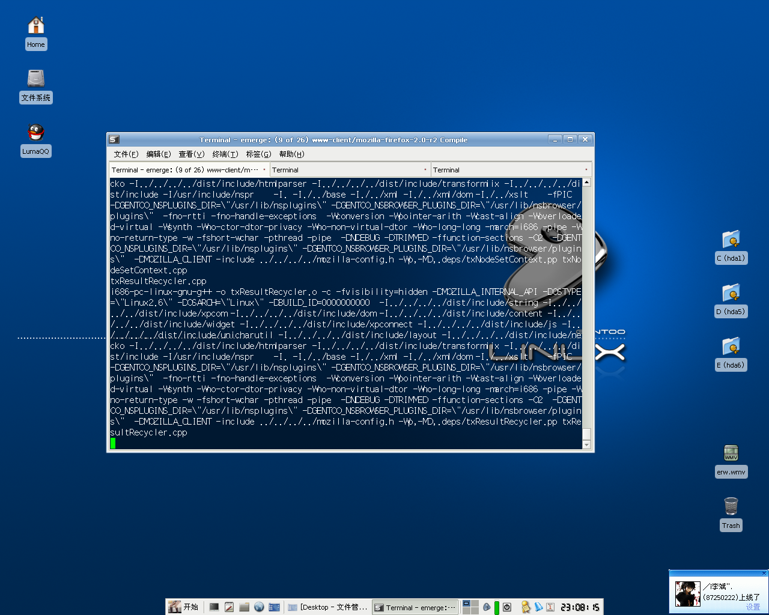The image size is (769, 615).
Task: Click the yellow figure tray icon
Action: [526, 607]
